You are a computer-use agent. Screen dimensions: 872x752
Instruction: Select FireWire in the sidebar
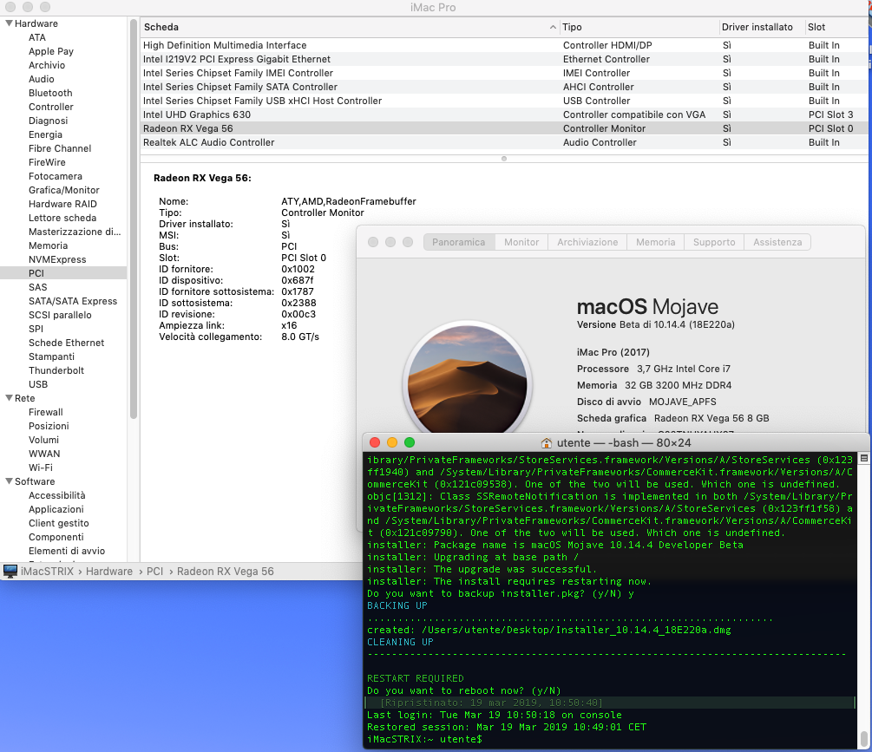[47, 162]
